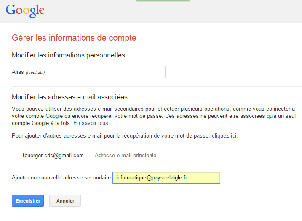Focus the Alias text field
The width and height of the screenshot is (302, 221).
click(111, 72)
